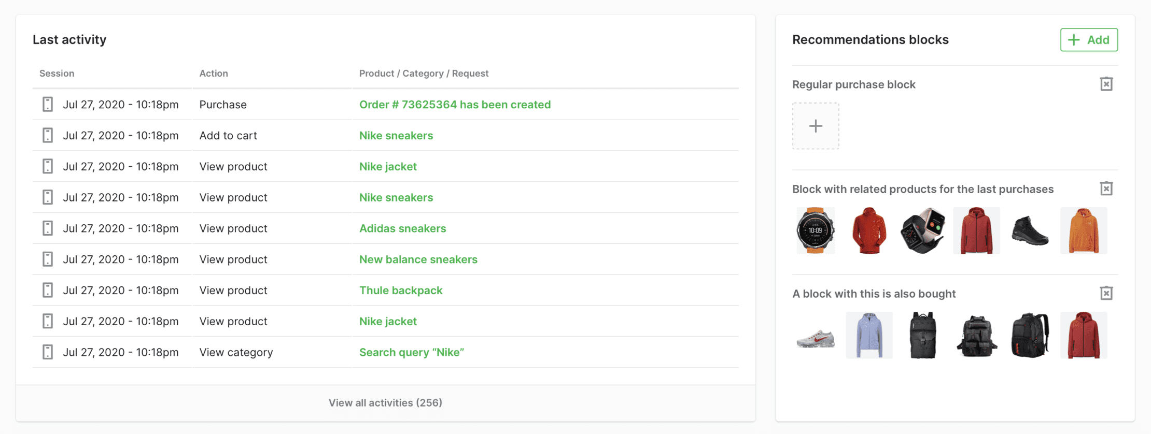Select the light blue hoodie thumbnail
Viewport: 1151px width, 434px height.
pos(869,335)
